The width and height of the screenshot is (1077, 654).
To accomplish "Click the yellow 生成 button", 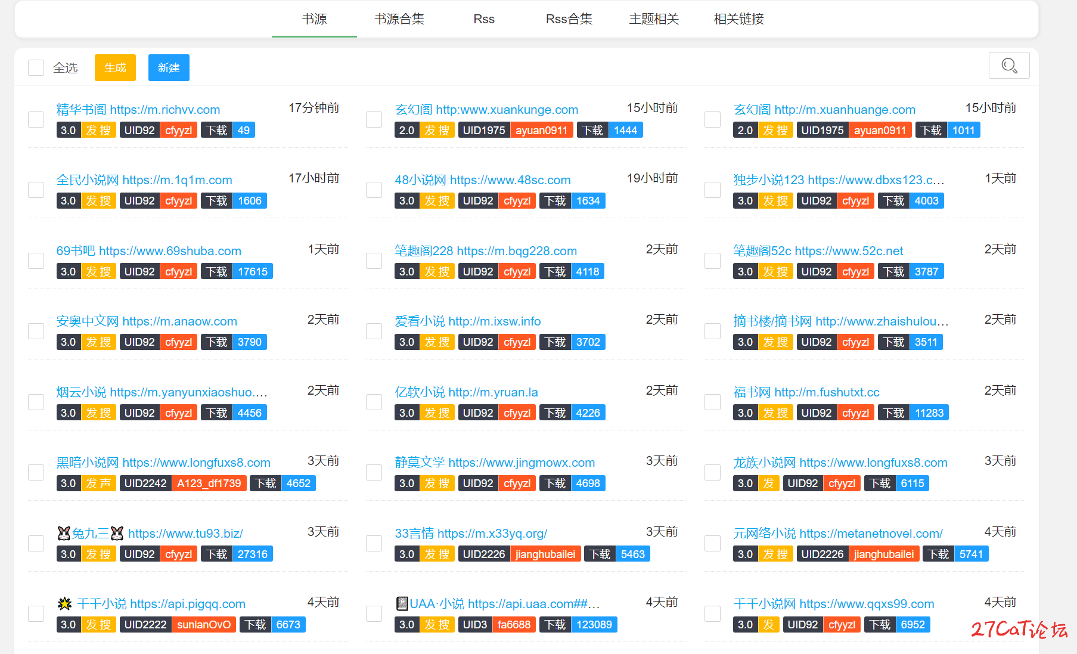I will pyautogui.click(x=115, y=67).
